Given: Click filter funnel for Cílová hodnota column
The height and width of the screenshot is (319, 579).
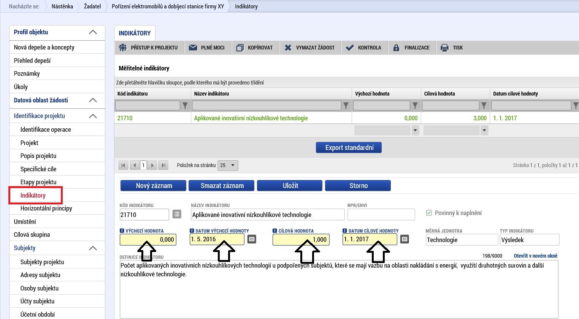Looking at the screenshot, I should (484, 105).
